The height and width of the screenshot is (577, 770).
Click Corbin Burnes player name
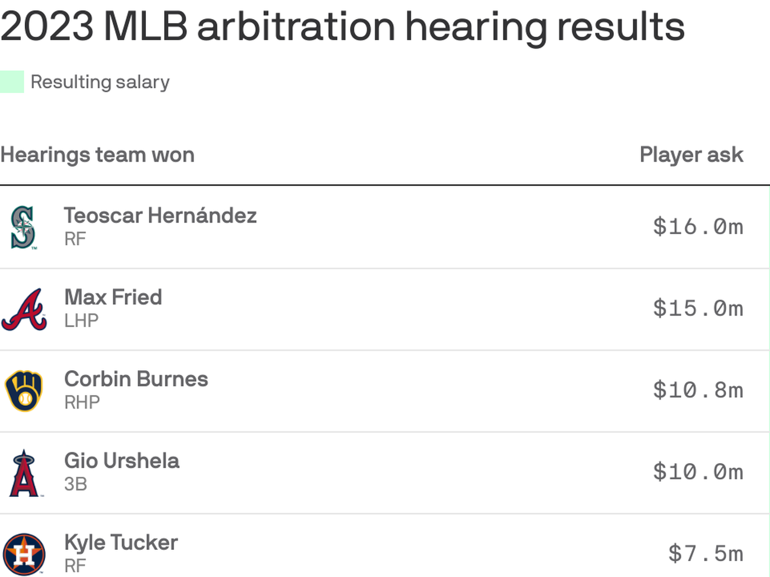click(136, 379)
